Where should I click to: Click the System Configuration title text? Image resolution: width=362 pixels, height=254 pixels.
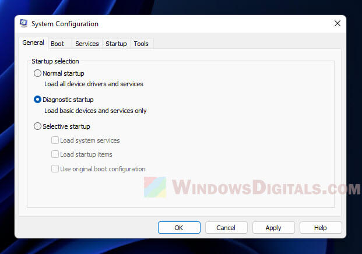[66, 24]
